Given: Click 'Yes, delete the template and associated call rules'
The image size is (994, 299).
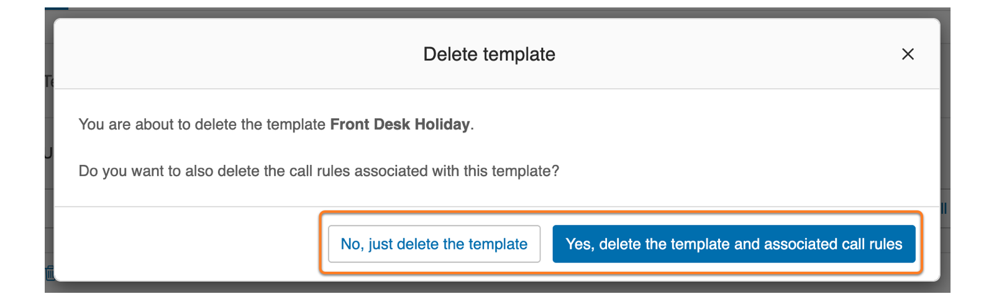Looking at the screenshot, I should click(x=733, y=244).
